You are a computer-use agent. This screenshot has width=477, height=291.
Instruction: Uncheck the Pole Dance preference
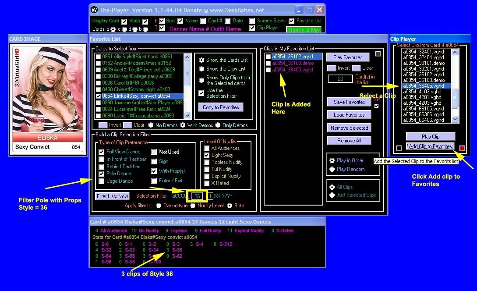coord(102,174)
